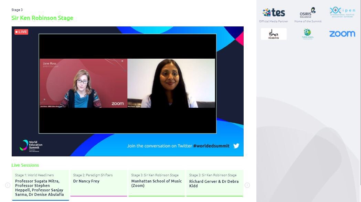
Task: Select the right-hand speaker video tile
Action: pyautogui.click(x=171, y=83)
